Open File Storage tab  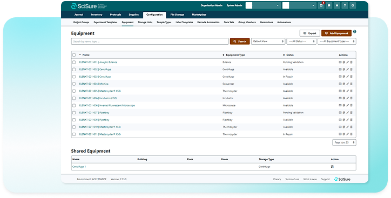(x=177, y=15)
